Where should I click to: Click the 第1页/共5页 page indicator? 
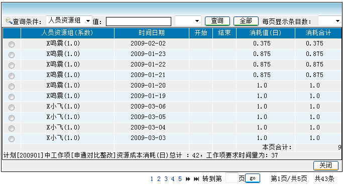click(x=289, y=179)
